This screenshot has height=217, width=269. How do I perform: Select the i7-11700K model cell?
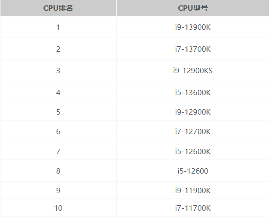(x=193, y=208)
